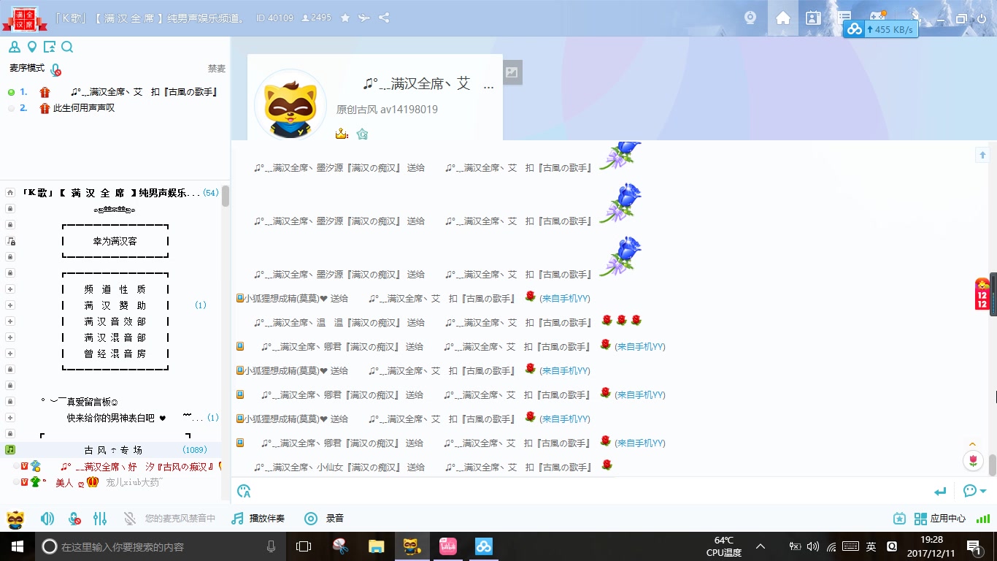997x561 pixels.
Task: Start 录音 recording
Action: pyautogui.click(x=325, y=519)
